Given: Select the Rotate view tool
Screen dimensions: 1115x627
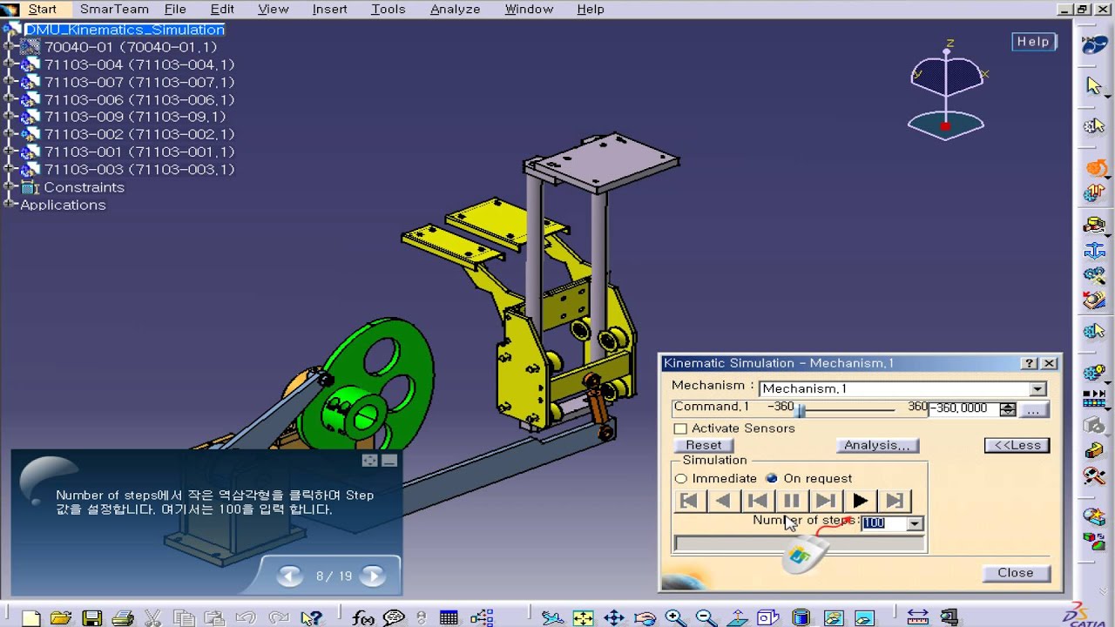Looking at the screenshot, I should 645,618.
